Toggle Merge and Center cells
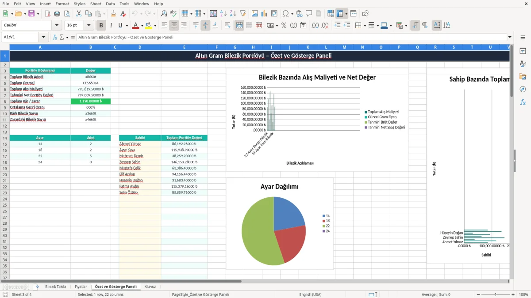This screenshot has width=531, height=298. pos(239,26)
